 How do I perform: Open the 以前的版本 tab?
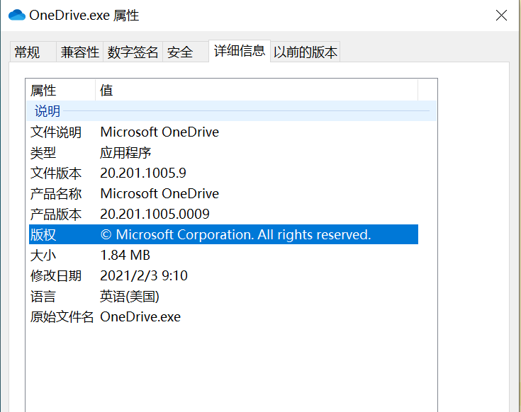(305, 52)
